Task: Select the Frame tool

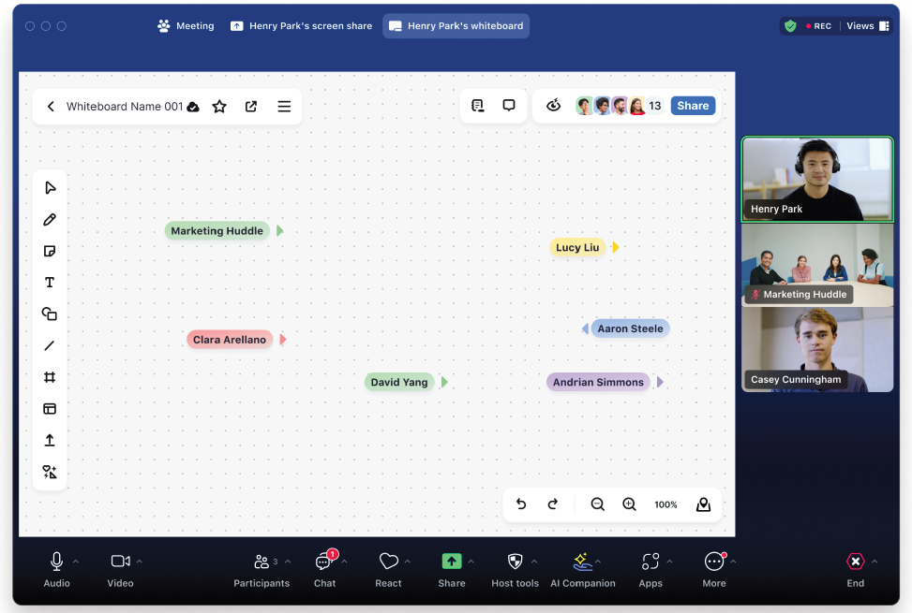Action: pyautogui.click(x=50, y=377)
